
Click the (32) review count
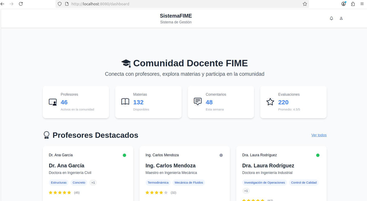(173, 193)
